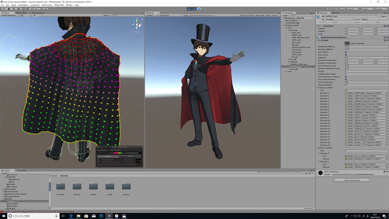Open the Layers dropdown
The width and height of the screenshot is (389, 219).
(367, 9)
